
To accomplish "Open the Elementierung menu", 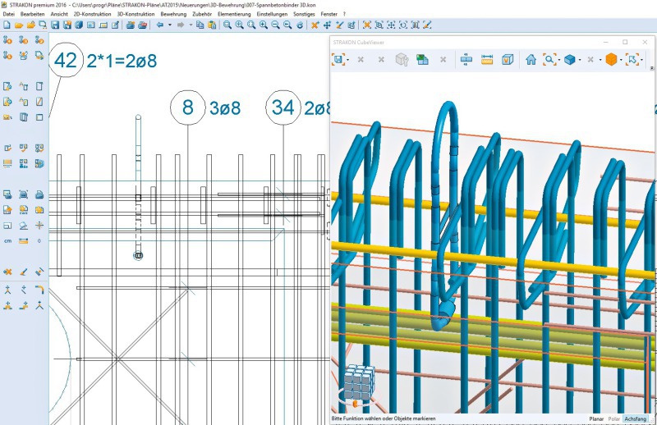I will click(233, 14).
